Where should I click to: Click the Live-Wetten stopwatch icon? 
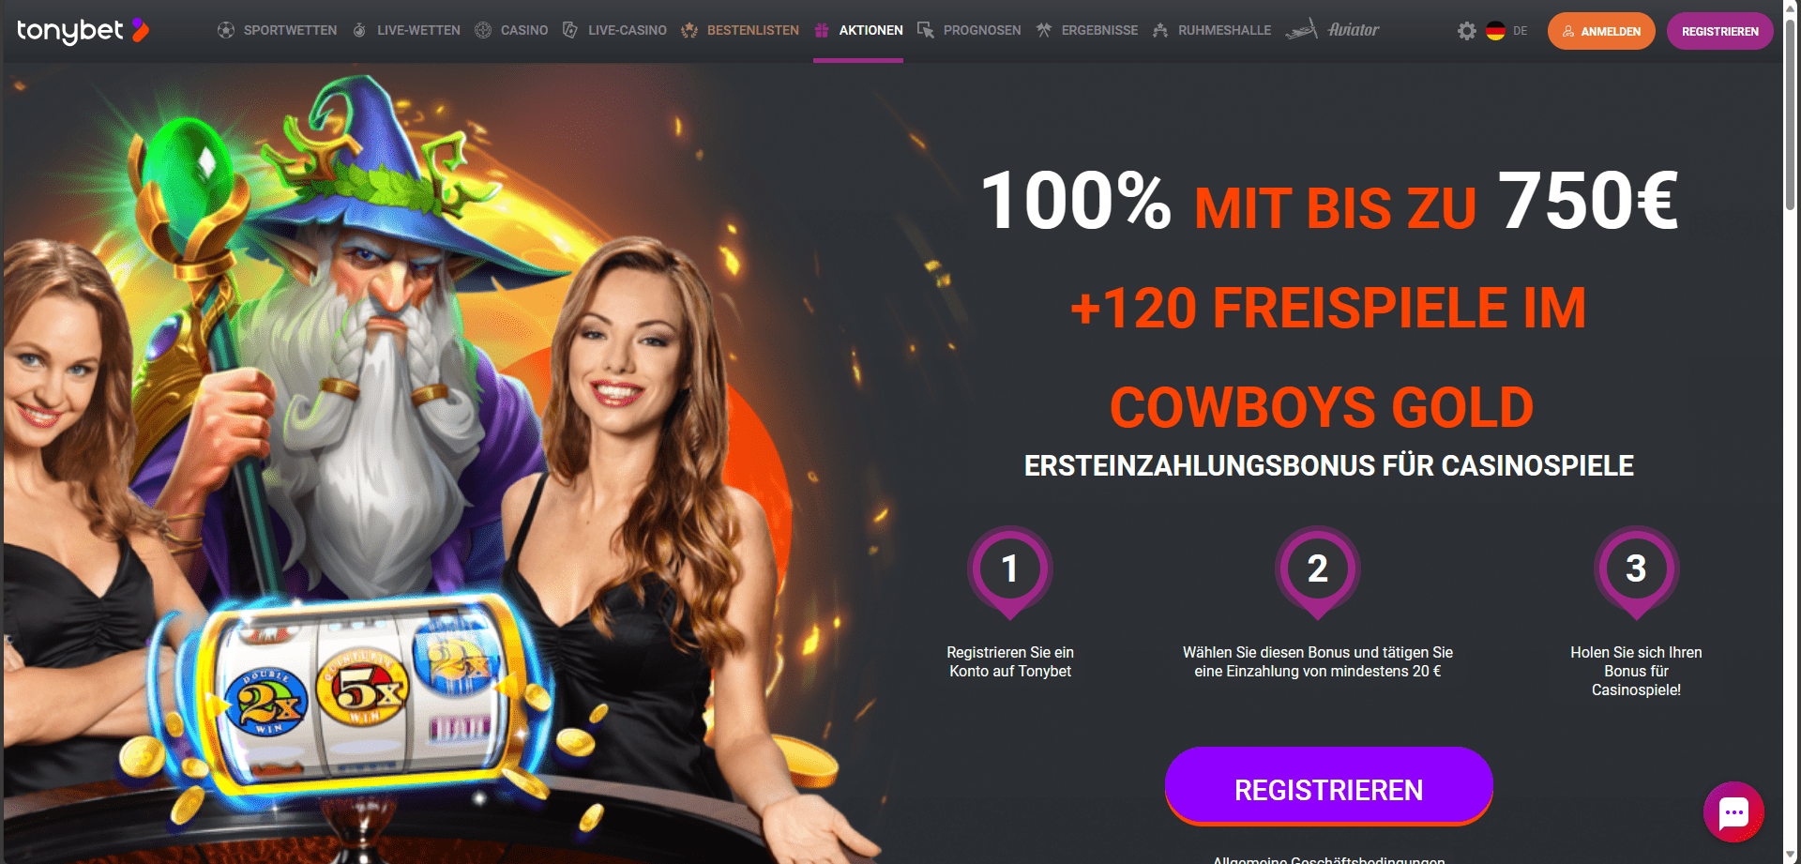click(359, 30)
